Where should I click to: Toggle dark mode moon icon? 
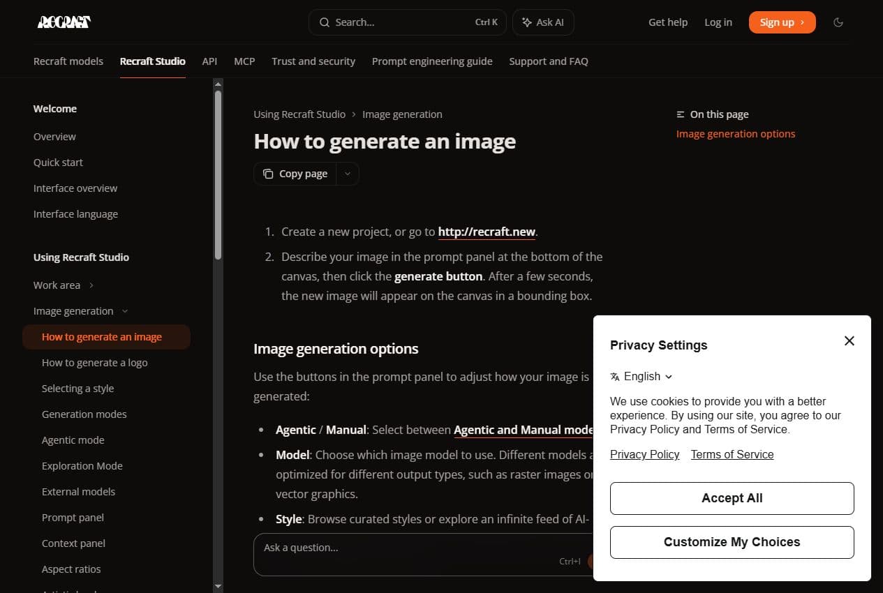pyautogui.click(x=838, y=22)
